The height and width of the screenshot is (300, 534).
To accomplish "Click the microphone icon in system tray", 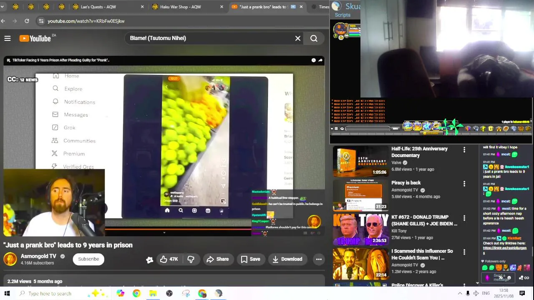I will (x=468, y=293).
